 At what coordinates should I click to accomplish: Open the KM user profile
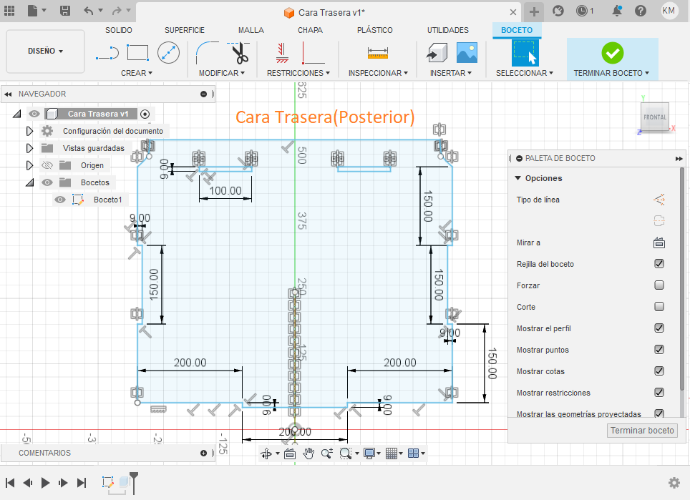tap(669, 11)
